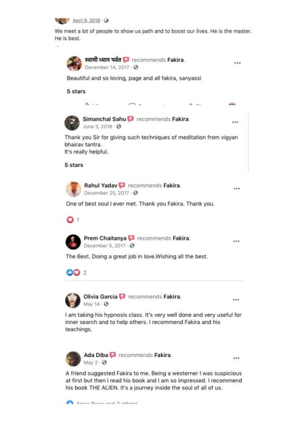Image resolution: width=301 pixels, height=426 pixels.
Task: Click recommends badge icon next to Olivia Garcia
Action: tap(122, 297)
